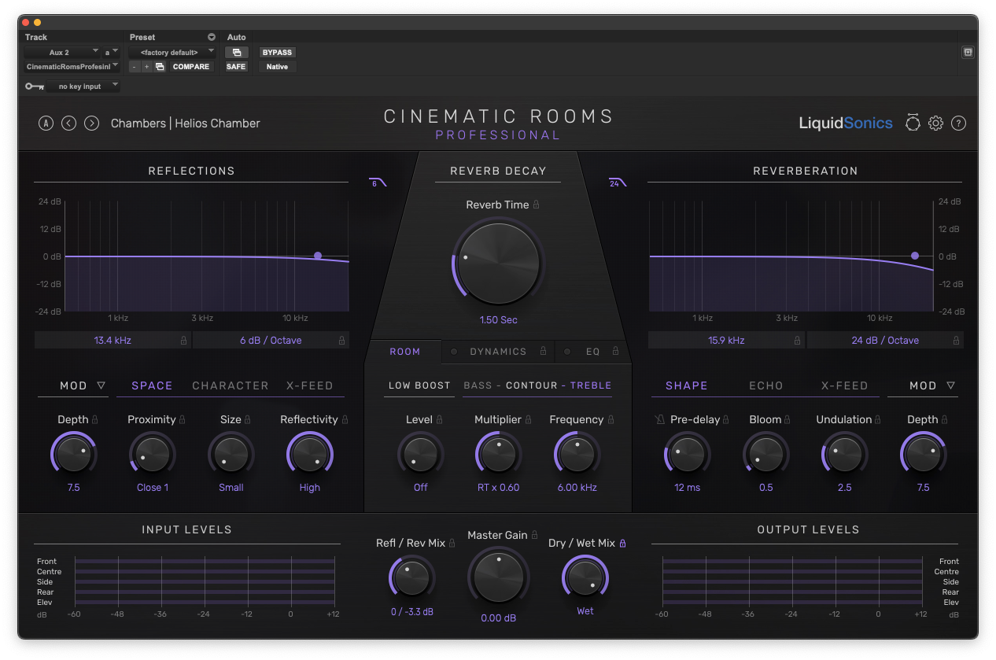Go to previous preset arrow
Image resolution: width=996 pixels, height=660 pixels.
click(x=68, y=124)
